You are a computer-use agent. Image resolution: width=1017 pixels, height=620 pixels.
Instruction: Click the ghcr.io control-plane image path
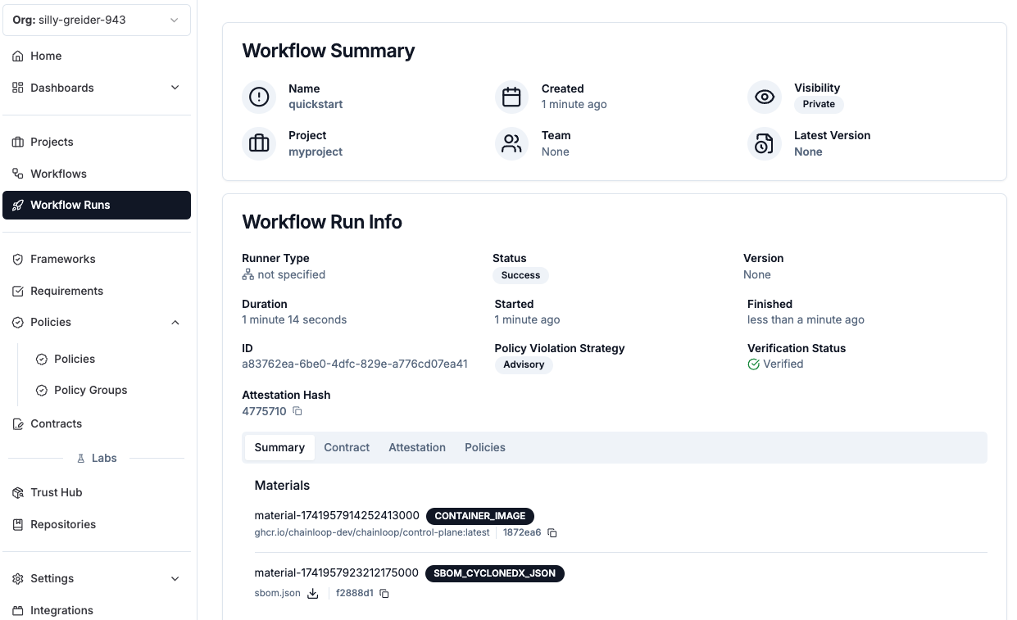coord(372,532)
